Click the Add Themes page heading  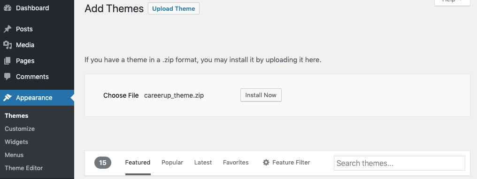(x=114, y=8)
